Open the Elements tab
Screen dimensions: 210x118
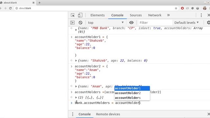tap(97, 15)
